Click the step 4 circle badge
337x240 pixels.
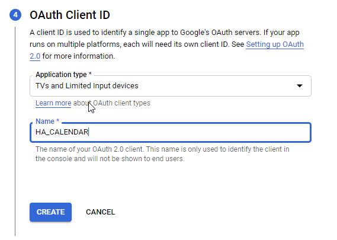pyautogui.click(x=15, y=15)
